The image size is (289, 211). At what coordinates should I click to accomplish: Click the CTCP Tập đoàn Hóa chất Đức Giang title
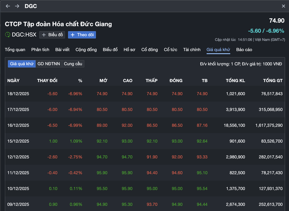click(58, 24)
